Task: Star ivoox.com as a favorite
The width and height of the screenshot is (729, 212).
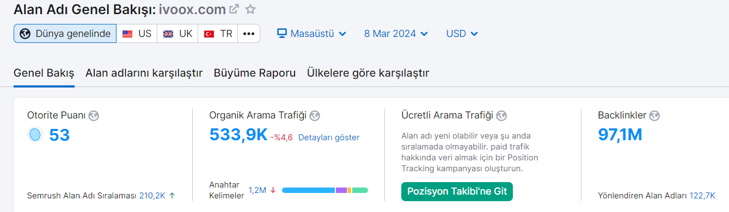Action: pos(250,9)
